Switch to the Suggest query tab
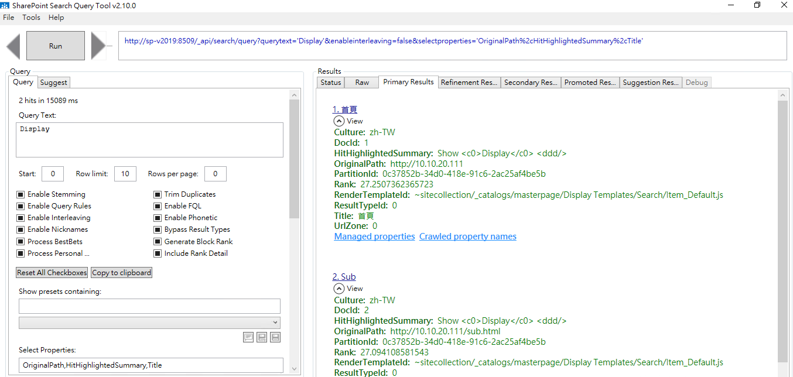 53,83
